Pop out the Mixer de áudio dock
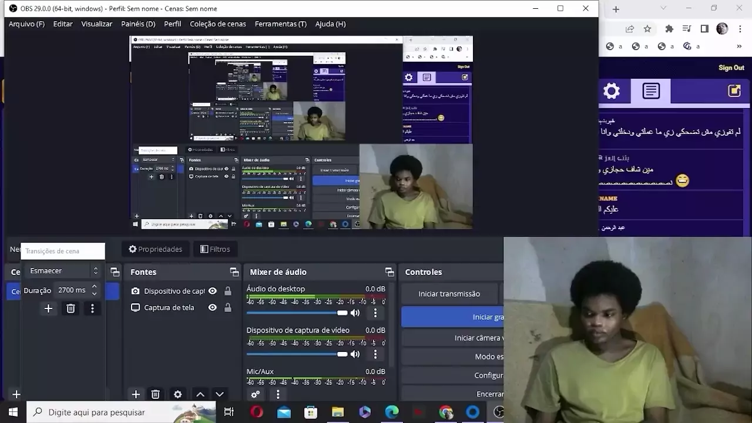The width and height of the screenshot is (752, 423). 389,272
